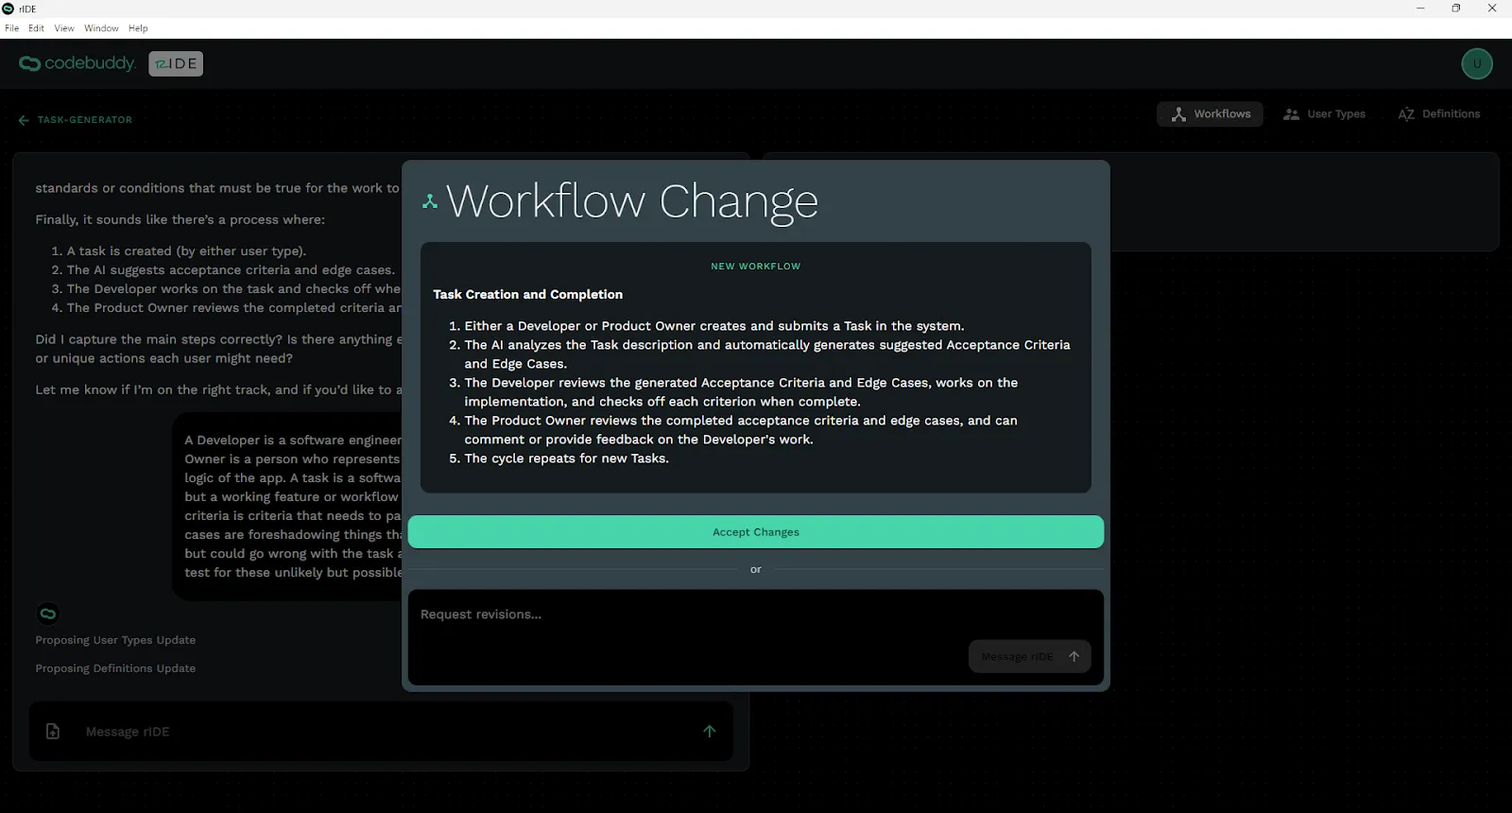Click the send arrow in revisions box
Image resolution: width=1512 pixels, height=813 pixels.
[x=1074, y=656]
